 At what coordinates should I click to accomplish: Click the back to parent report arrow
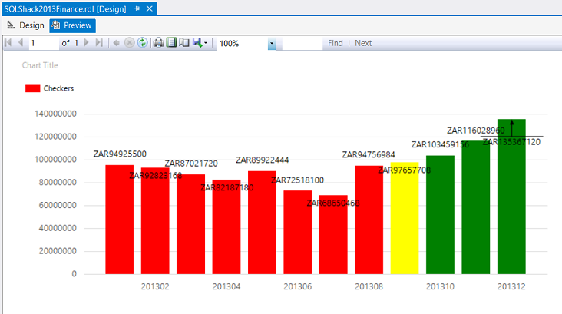tap(116, 43)
